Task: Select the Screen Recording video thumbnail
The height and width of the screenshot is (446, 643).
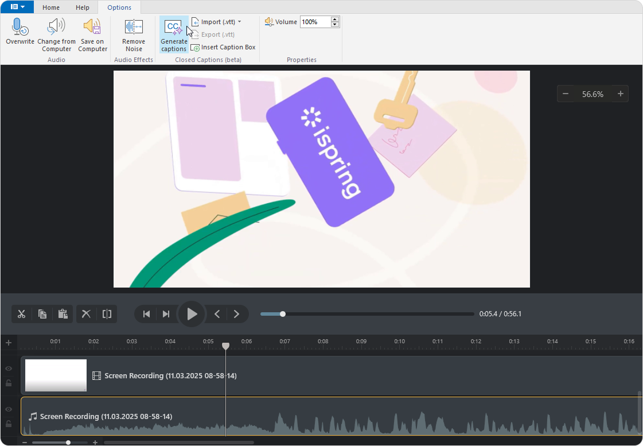Action: 56,375
